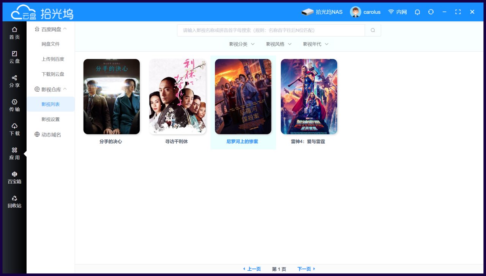Go to previous page with 上一页

252,269
